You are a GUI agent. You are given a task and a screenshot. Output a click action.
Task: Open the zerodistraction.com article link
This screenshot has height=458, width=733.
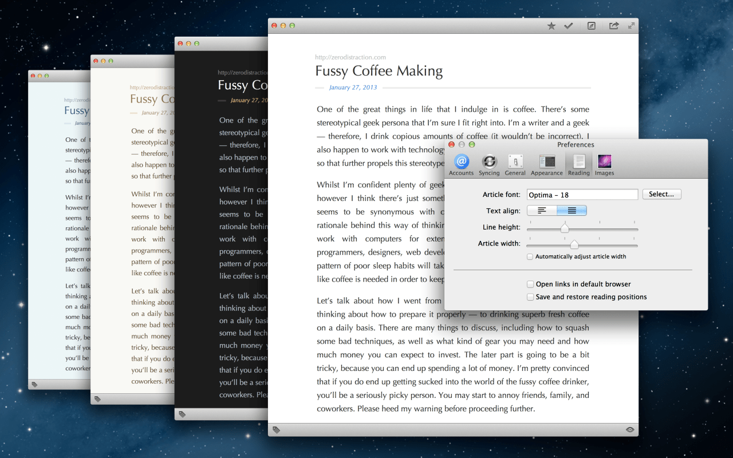coord(350,57)
